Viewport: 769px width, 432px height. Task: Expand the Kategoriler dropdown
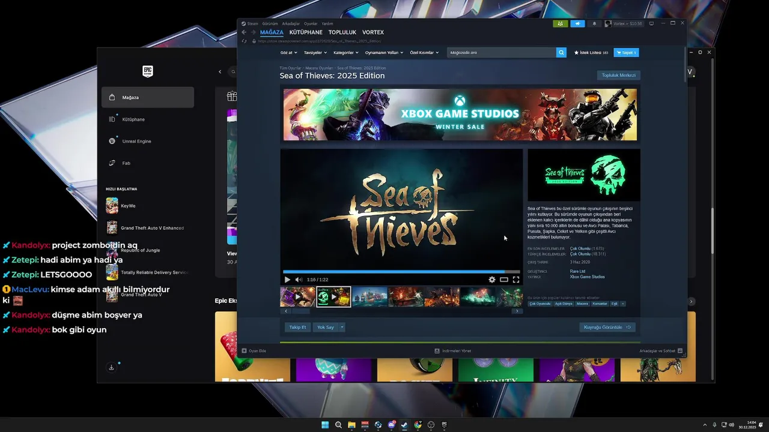click(346, 53)
